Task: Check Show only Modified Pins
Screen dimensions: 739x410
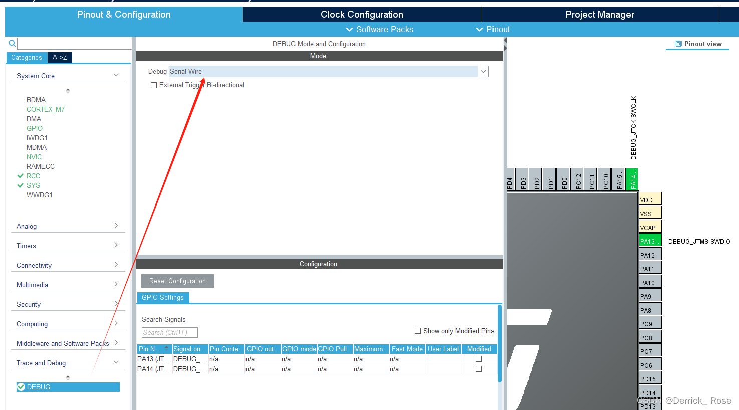Action: pyautogui.click(x=418, y=331)
